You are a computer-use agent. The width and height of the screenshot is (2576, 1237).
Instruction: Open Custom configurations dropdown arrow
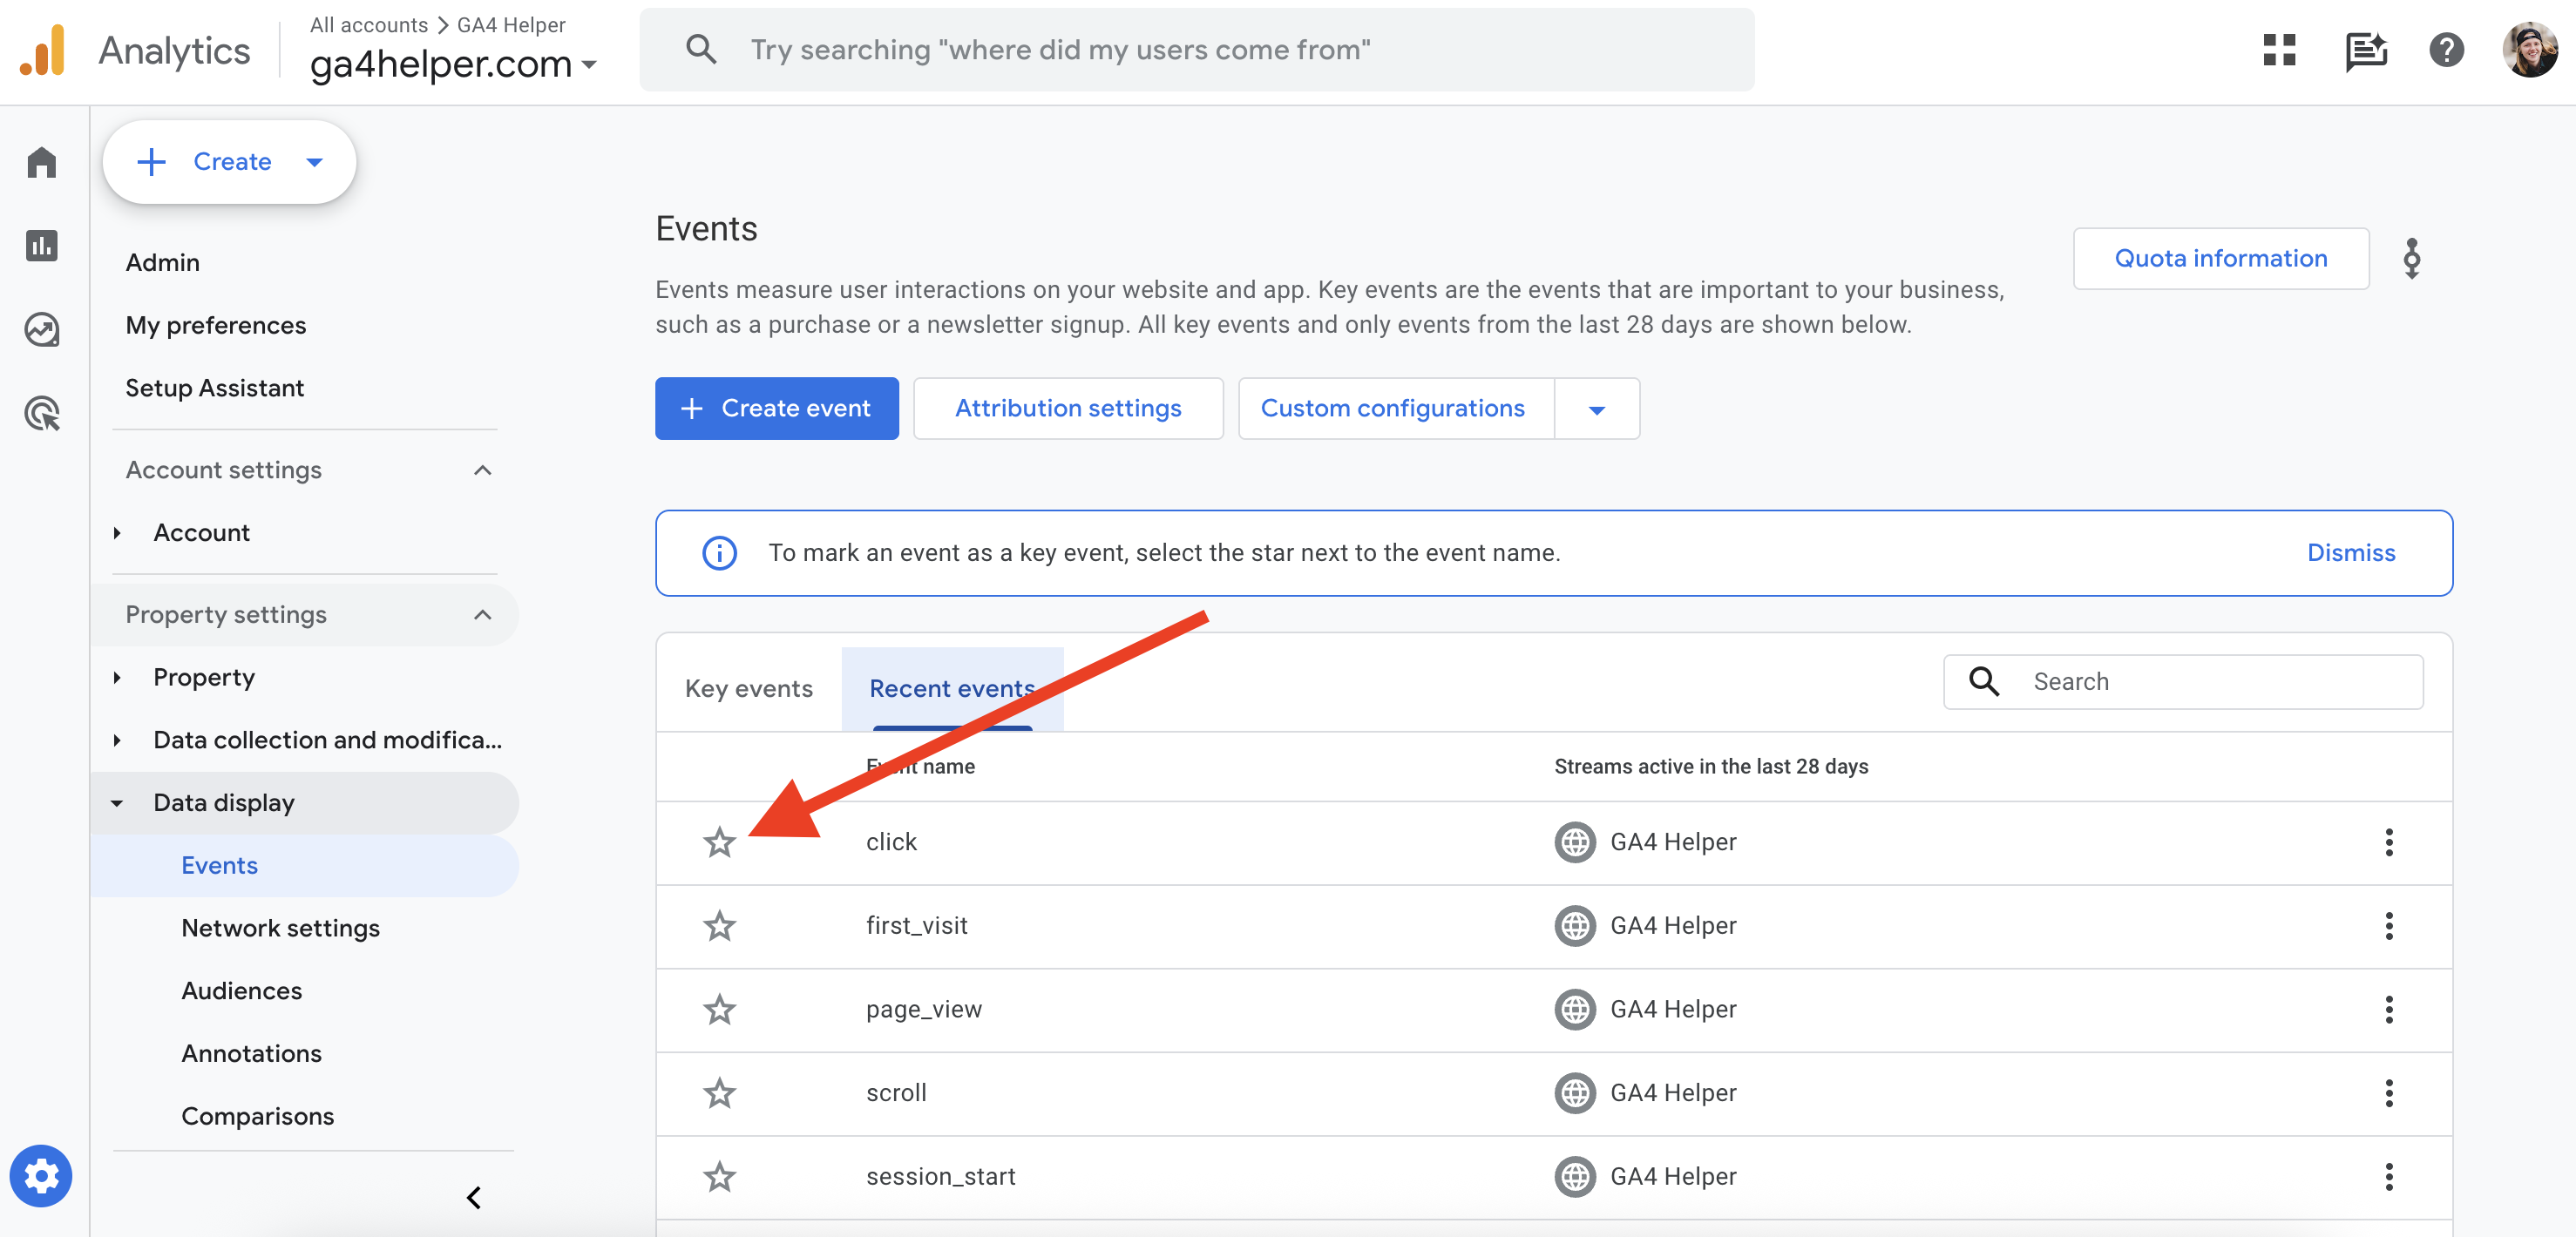click(1597, 409)
